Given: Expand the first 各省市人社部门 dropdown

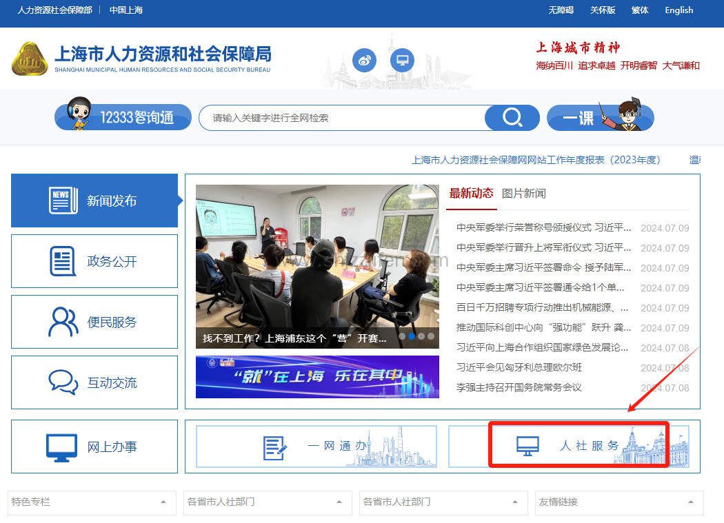Looking at the screenshot, I should [265, 502].
